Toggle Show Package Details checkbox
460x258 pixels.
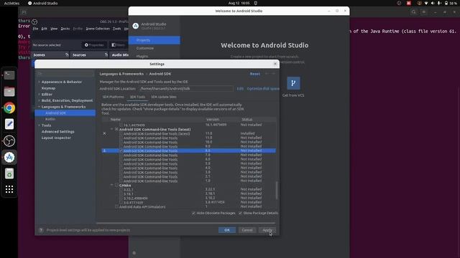coord(240,214)
